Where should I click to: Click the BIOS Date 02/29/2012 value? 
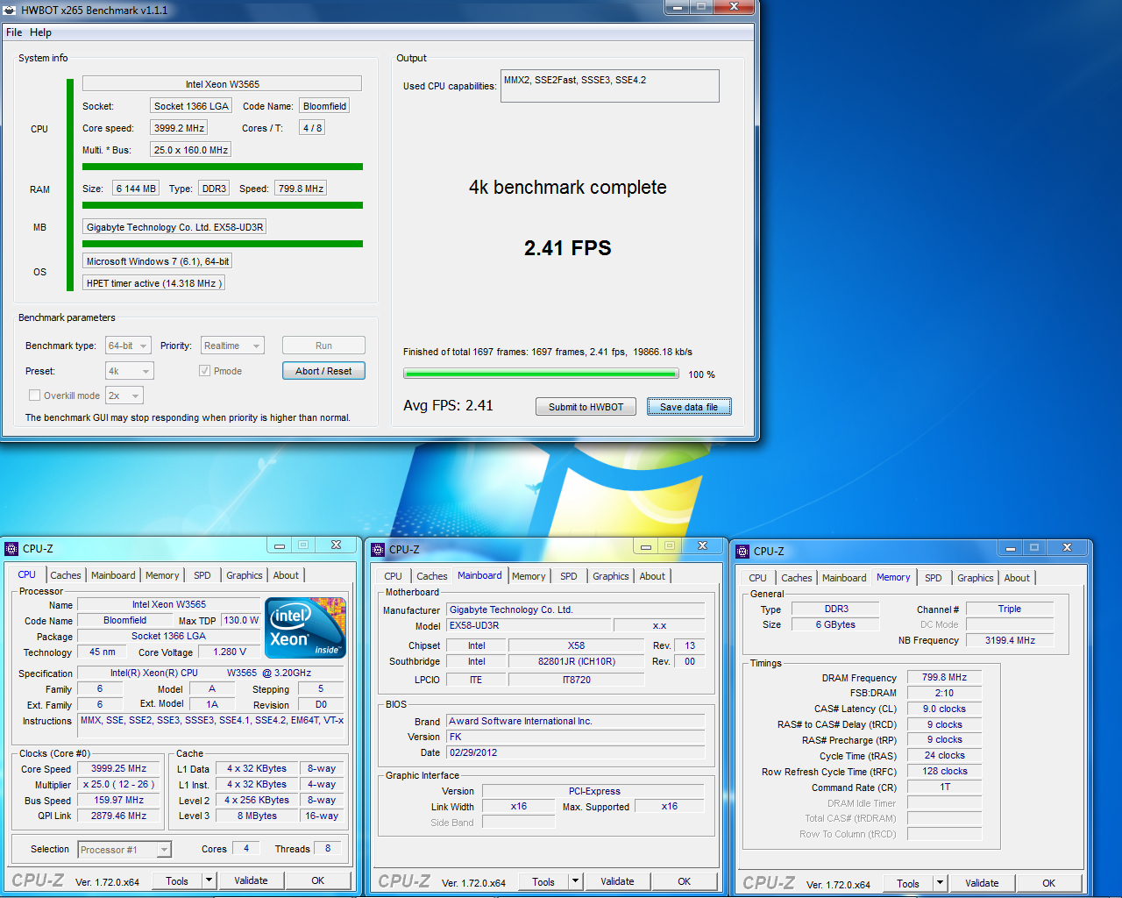(575, 752)
